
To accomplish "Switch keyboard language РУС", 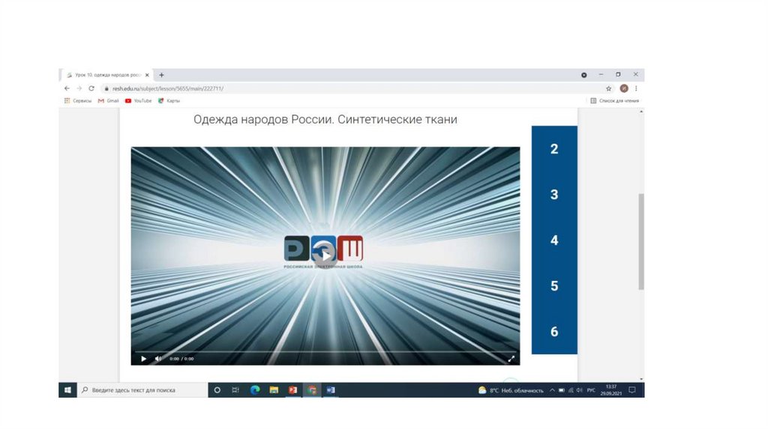I will tap(591, 390).
